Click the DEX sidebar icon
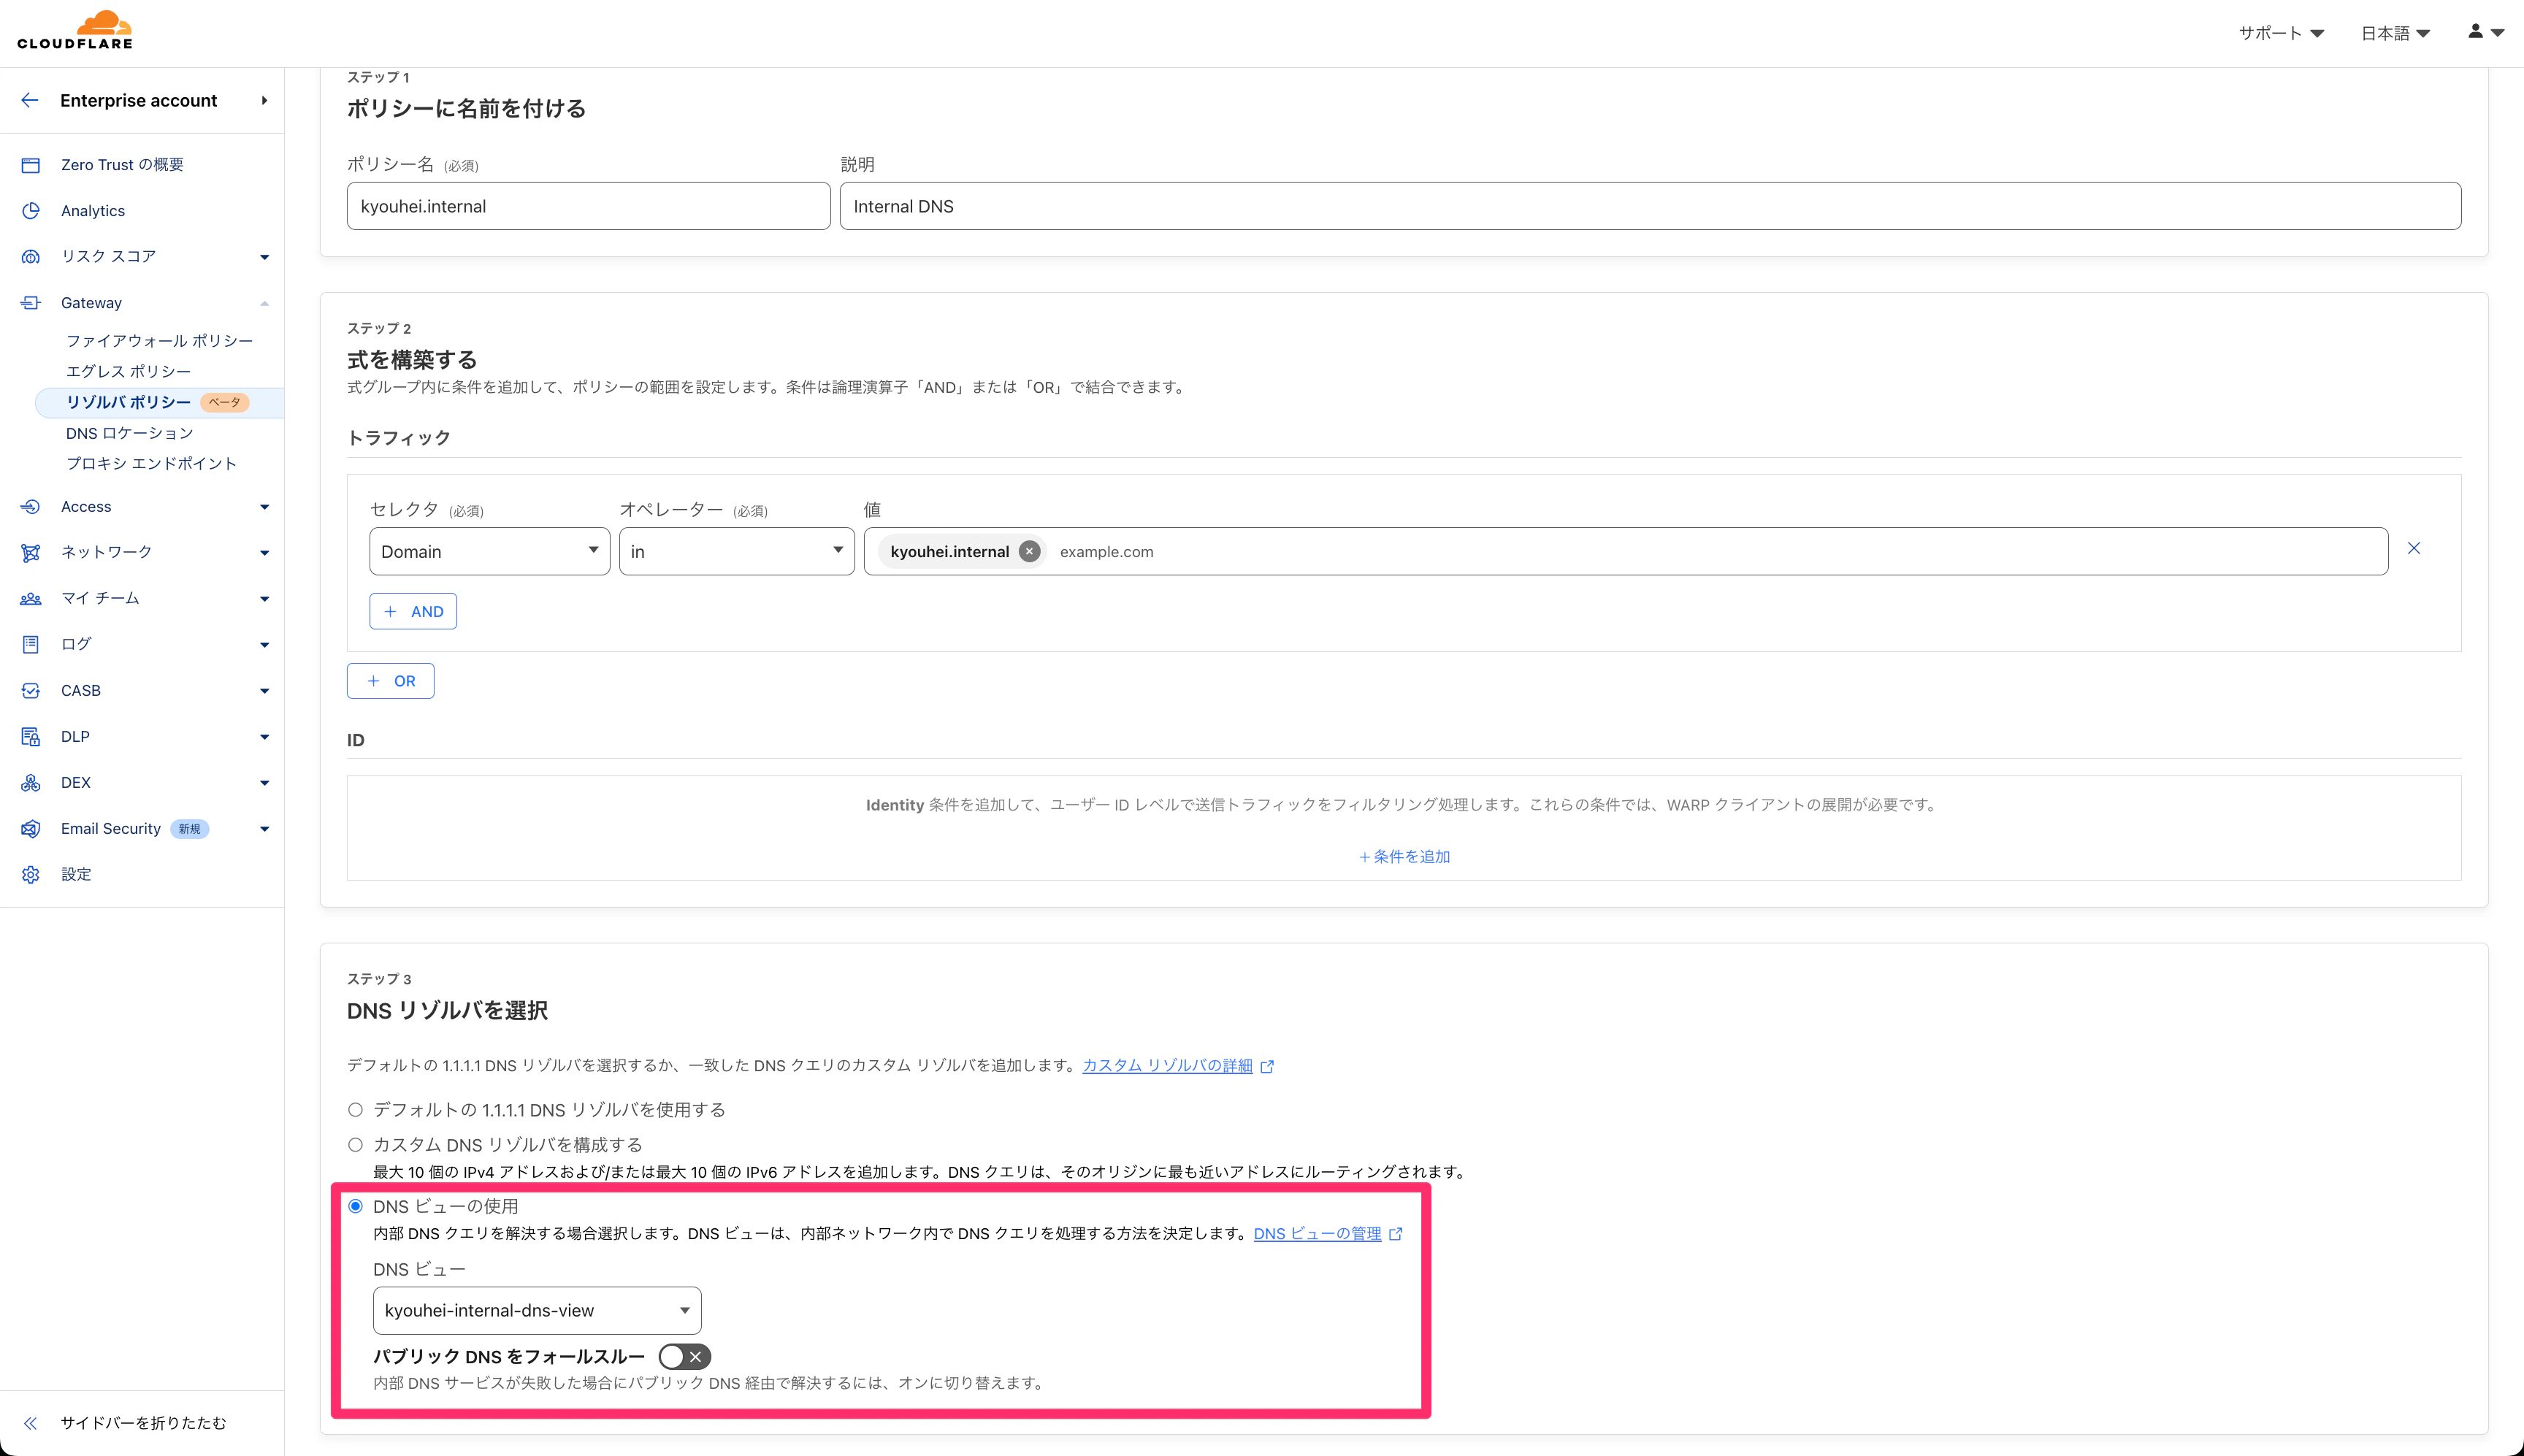The image size is (2524, 1456). [x=31, y=783]
